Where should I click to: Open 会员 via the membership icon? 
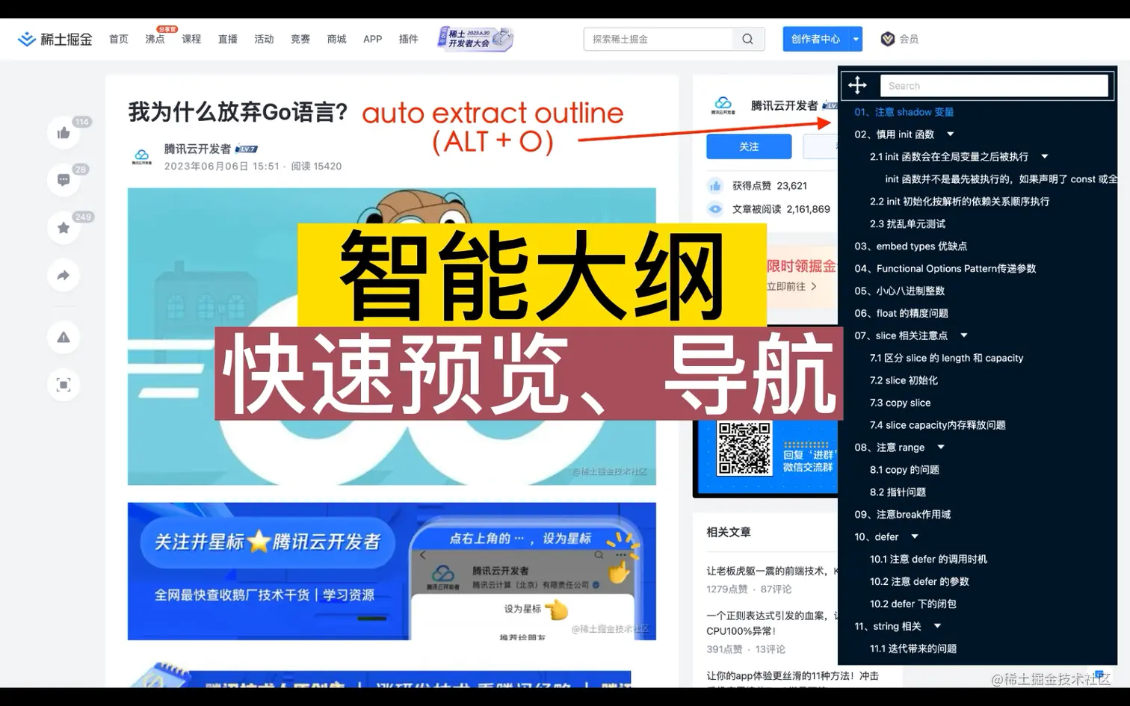click(x=888, y=39)
